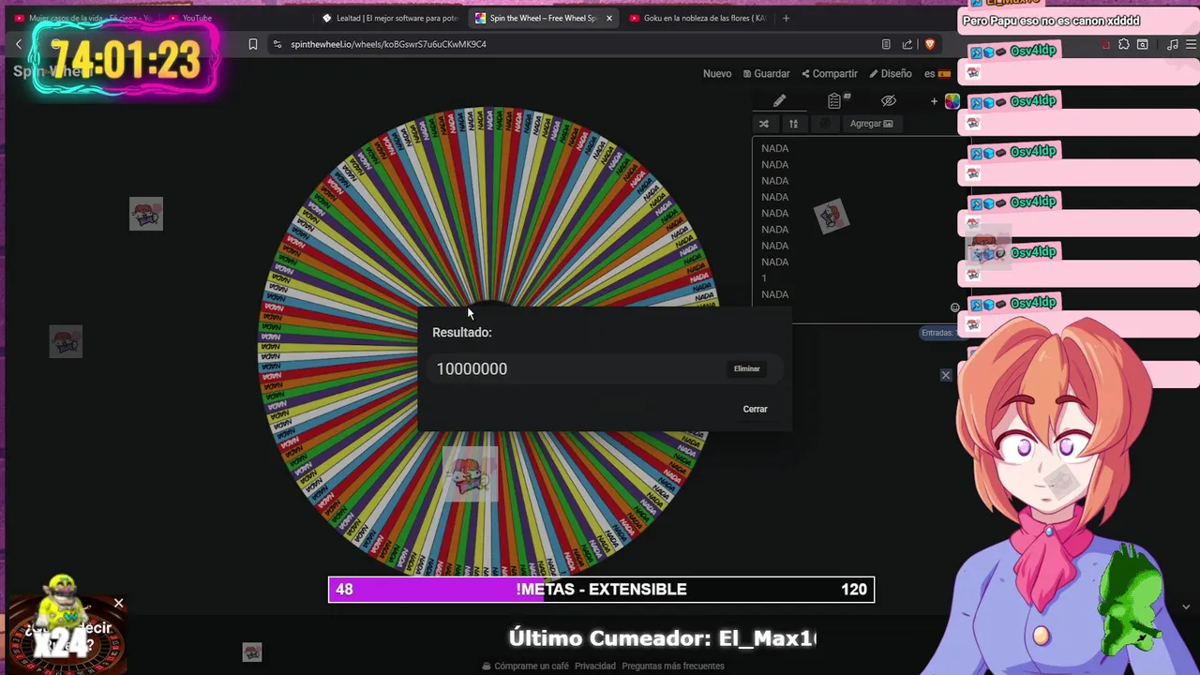
Task: Sort the entries alphabetically
Action: [x=793, y=124]
